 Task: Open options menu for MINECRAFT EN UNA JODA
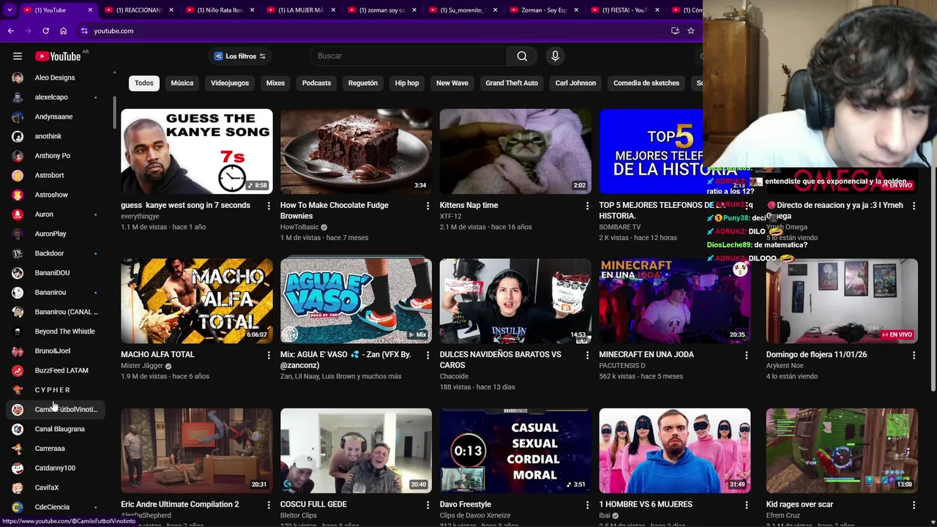tap(747, 355)
